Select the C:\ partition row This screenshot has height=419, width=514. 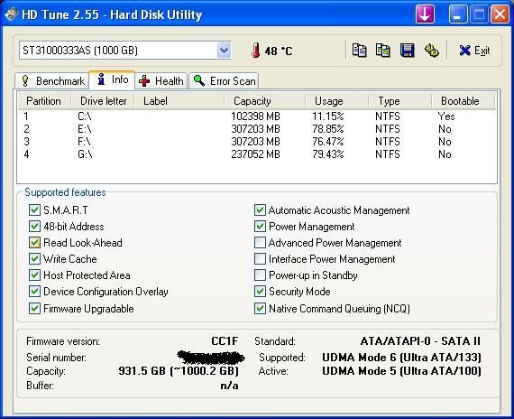[257, 116]
